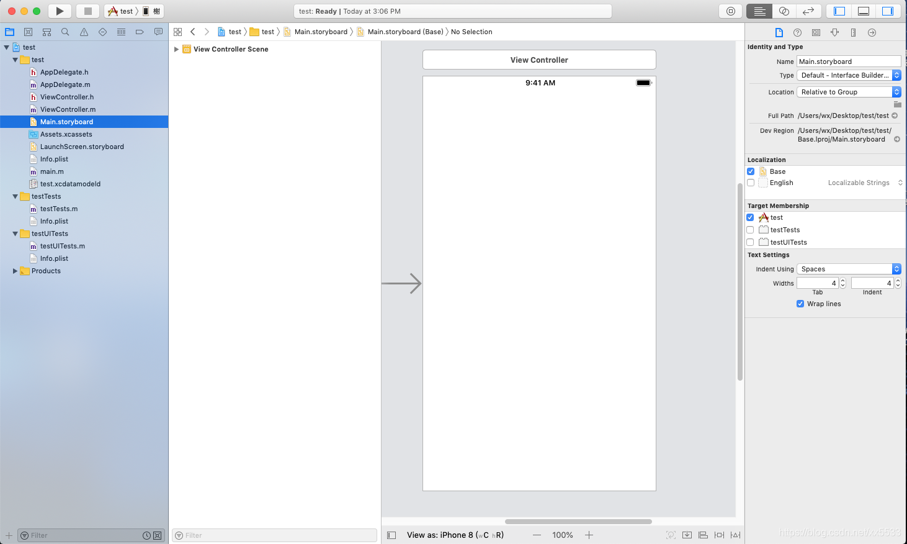Click View as: iPhone 8 device bar

click(x=455, y=535)
